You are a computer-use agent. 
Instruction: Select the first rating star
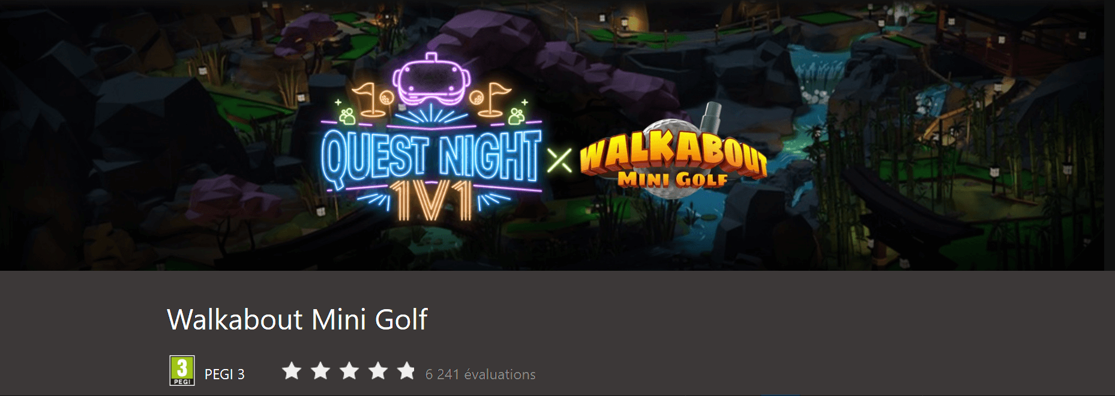click(292, 371)
